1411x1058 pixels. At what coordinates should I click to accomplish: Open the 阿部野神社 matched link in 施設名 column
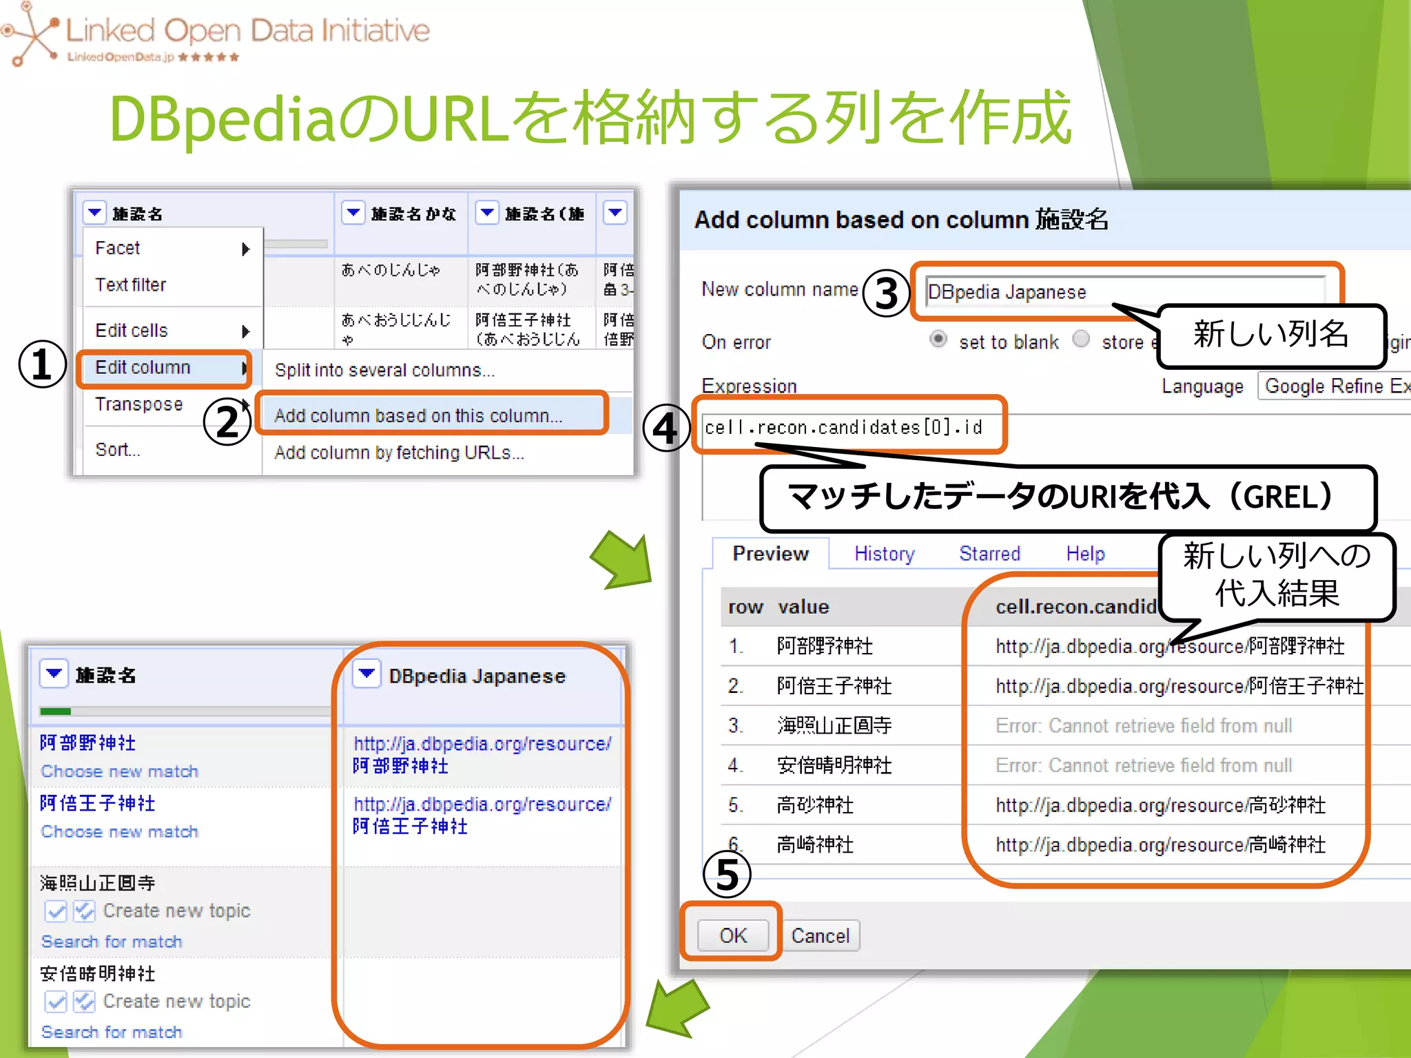point(87,743)
